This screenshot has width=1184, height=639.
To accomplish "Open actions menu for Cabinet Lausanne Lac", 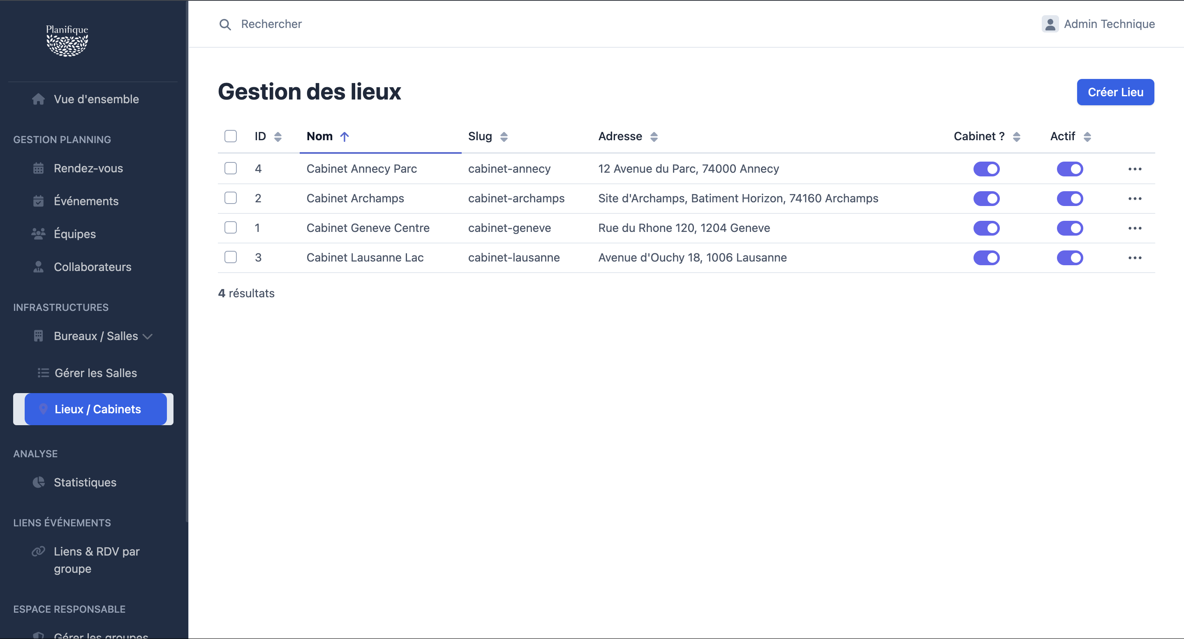I will coord(1135,258).
